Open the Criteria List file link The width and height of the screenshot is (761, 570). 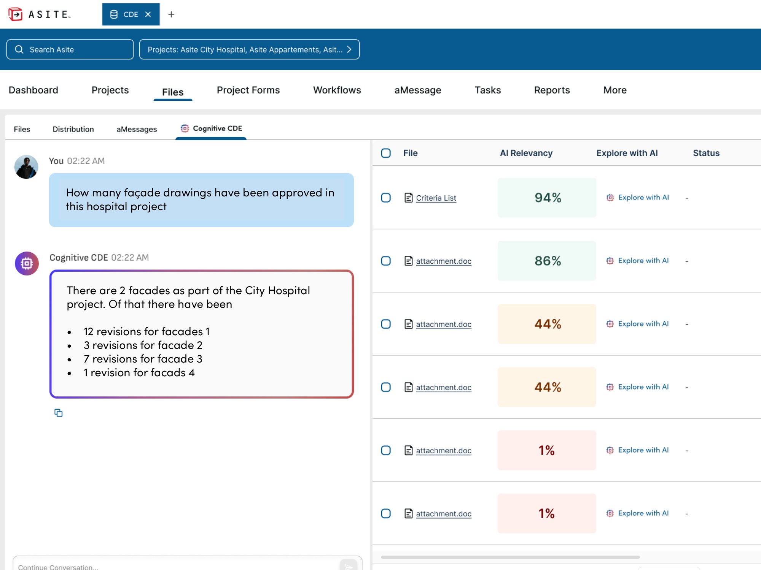(436, 198)
